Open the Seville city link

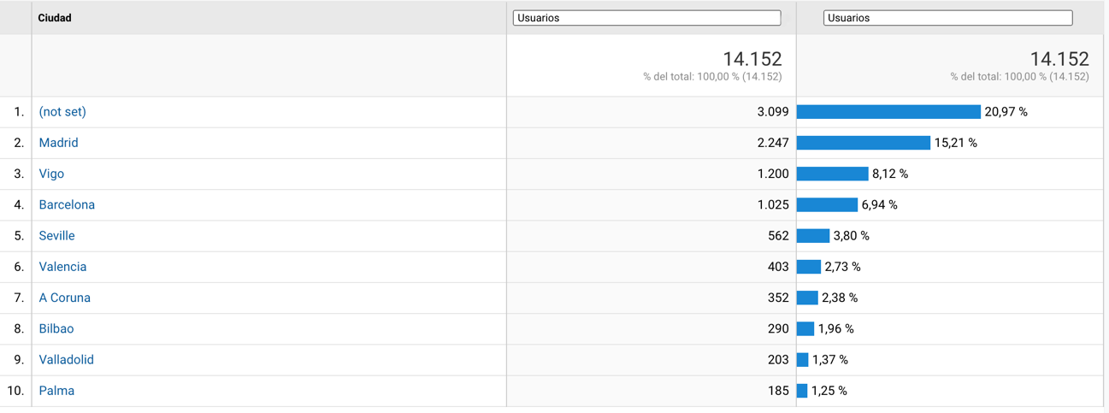click(56, 236)
